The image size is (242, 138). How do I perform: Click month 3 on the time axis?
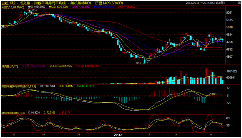pyautogui.click(x=176, y=135)
